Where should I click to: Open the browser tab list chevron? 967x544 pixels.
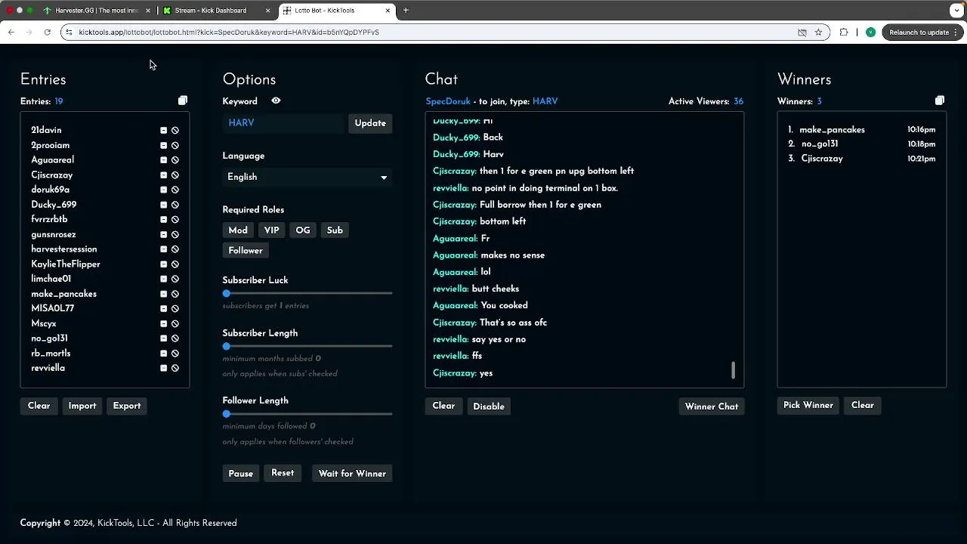(x=956, y=11)
